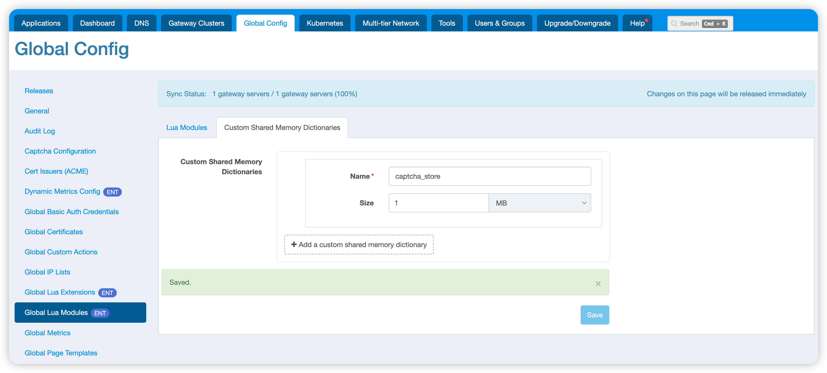The width and height of the screenshot is (827, 373).
Task: Click the ENT badge beside Global Lua Extensions
Action: [x=107, y=293]
